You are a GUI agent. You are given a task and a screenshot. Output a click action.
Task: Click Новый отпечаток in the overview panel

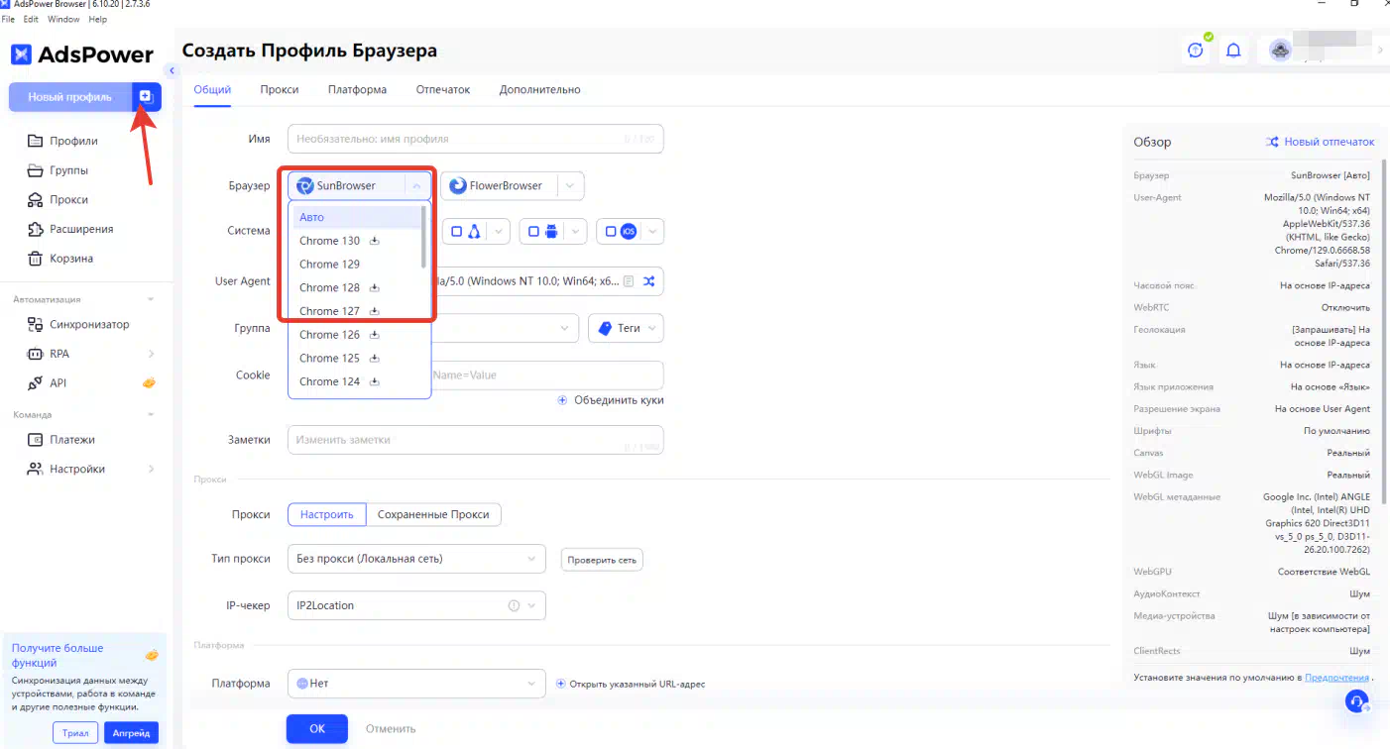click(1321, 142)
